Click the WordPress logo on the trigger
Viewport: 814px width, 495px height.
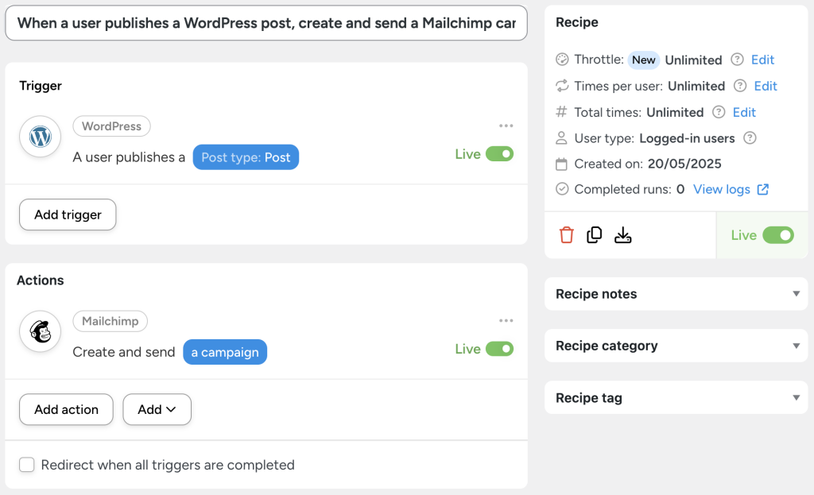40,137
